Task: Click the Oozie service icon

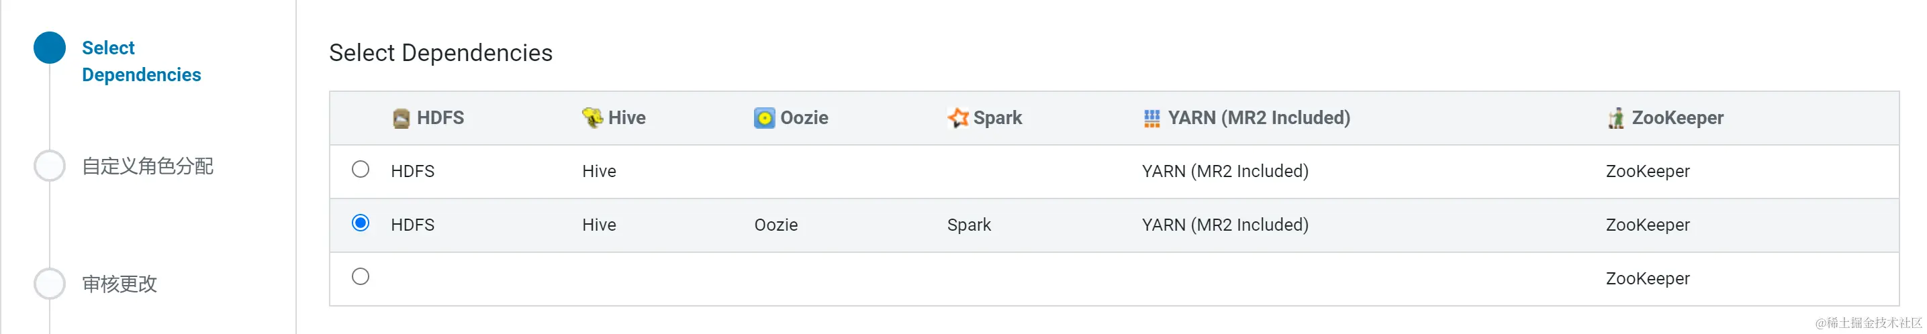Action: [764, 118]
